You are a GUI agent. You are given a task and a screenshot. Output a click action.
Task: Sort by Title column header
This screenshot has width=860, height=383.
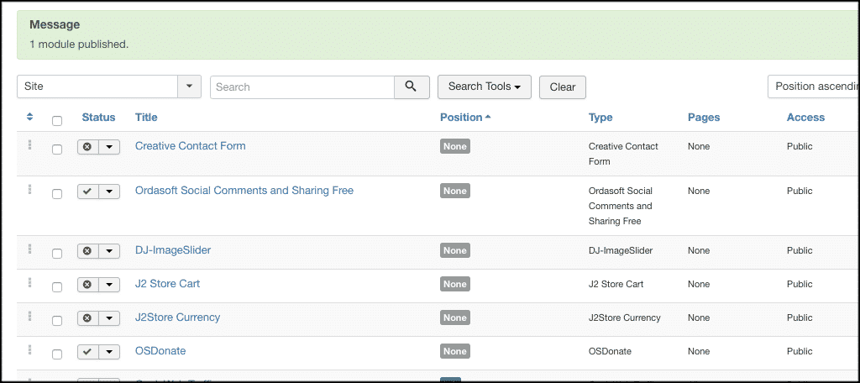coord(146,117)
